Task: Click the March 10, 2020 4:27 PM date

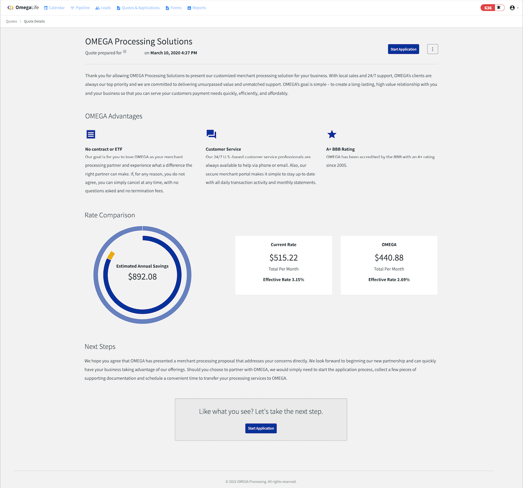Action: click(x=174, y=53)
